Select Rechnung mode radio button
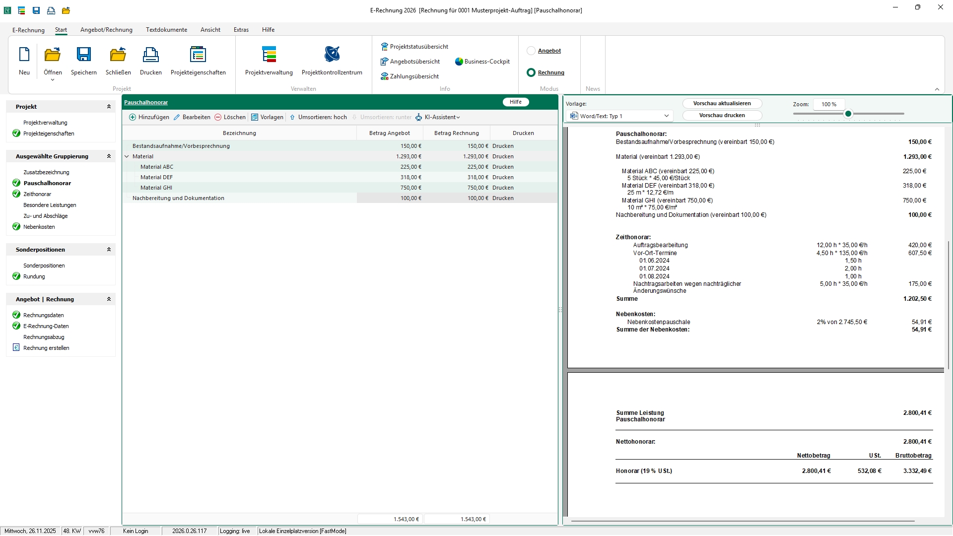The height and width of the screenshot is (536, 953). click(531, 72)
